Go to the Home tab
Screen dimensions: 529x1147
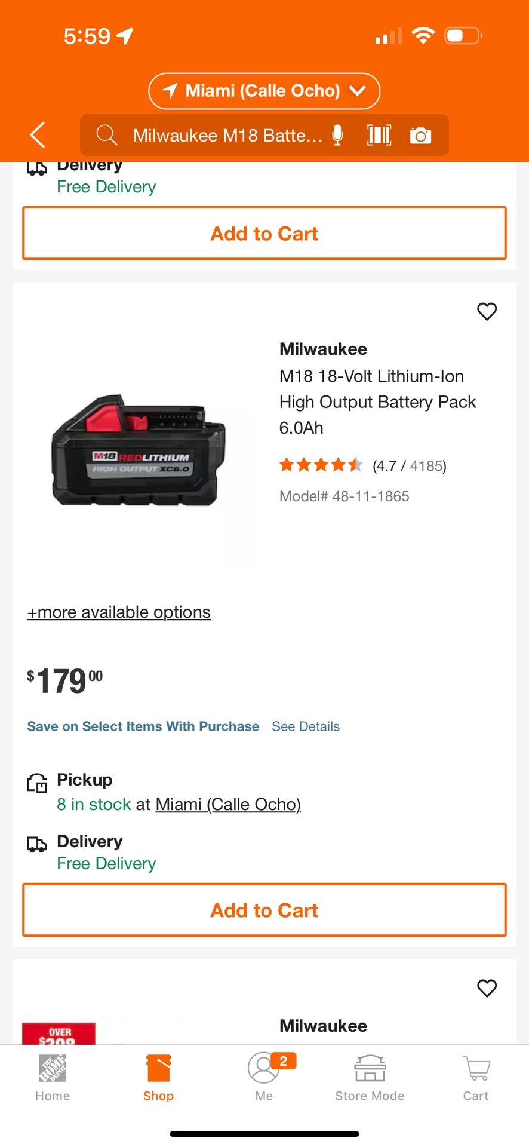[53, 1077]
